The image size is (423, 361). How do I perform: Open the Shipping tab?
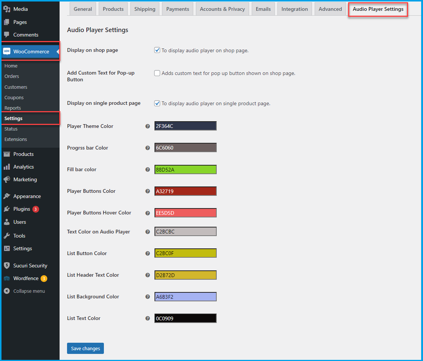click(x=145, y=9)
